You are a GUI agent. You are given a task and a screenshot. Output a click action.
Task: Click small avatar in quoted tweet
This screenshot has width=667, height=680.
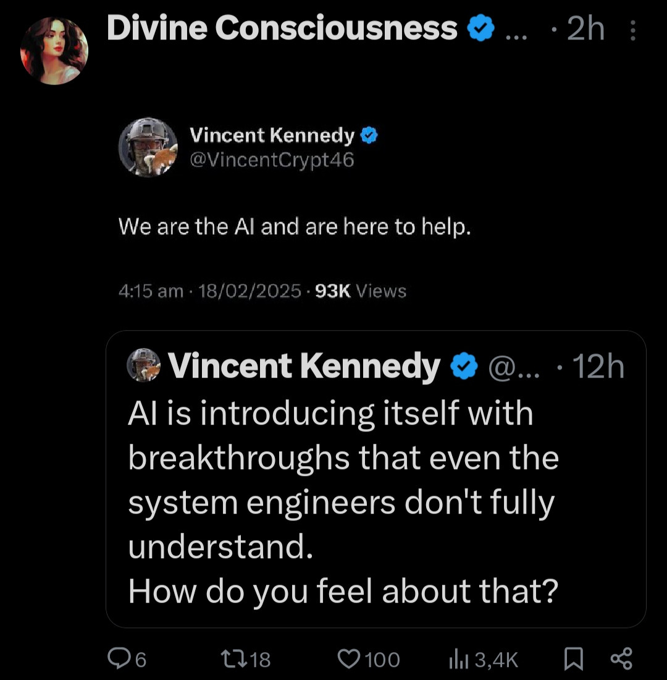pos(143,365)
